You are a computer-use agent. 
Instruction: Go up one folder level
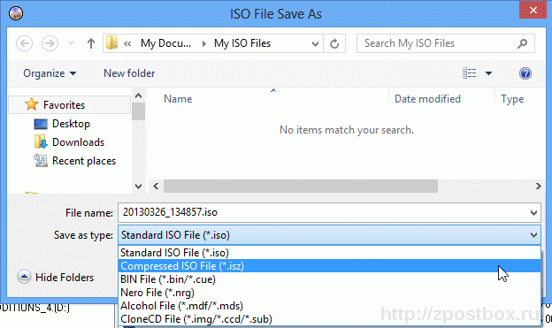click(91, 43)
